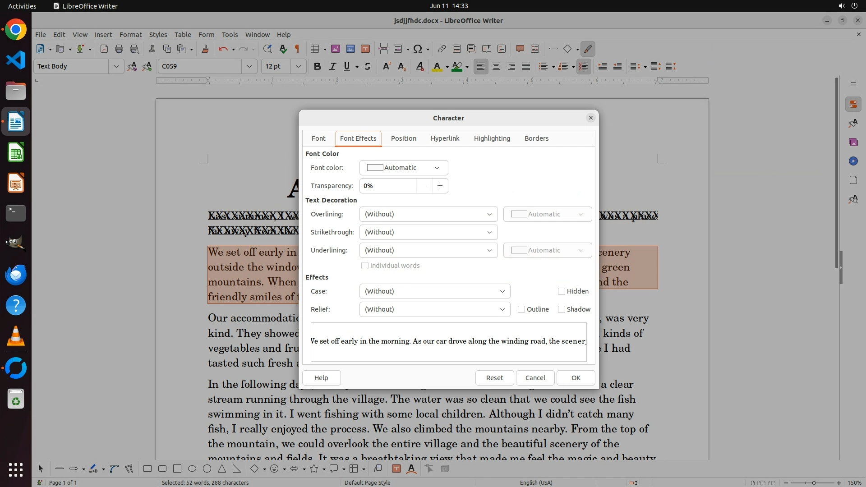Toggle formatting marks pilcrow icon

point(297,49)
